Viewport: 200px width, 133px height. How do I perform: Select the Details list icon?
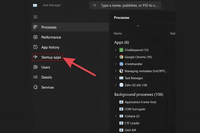click(35, 77)
